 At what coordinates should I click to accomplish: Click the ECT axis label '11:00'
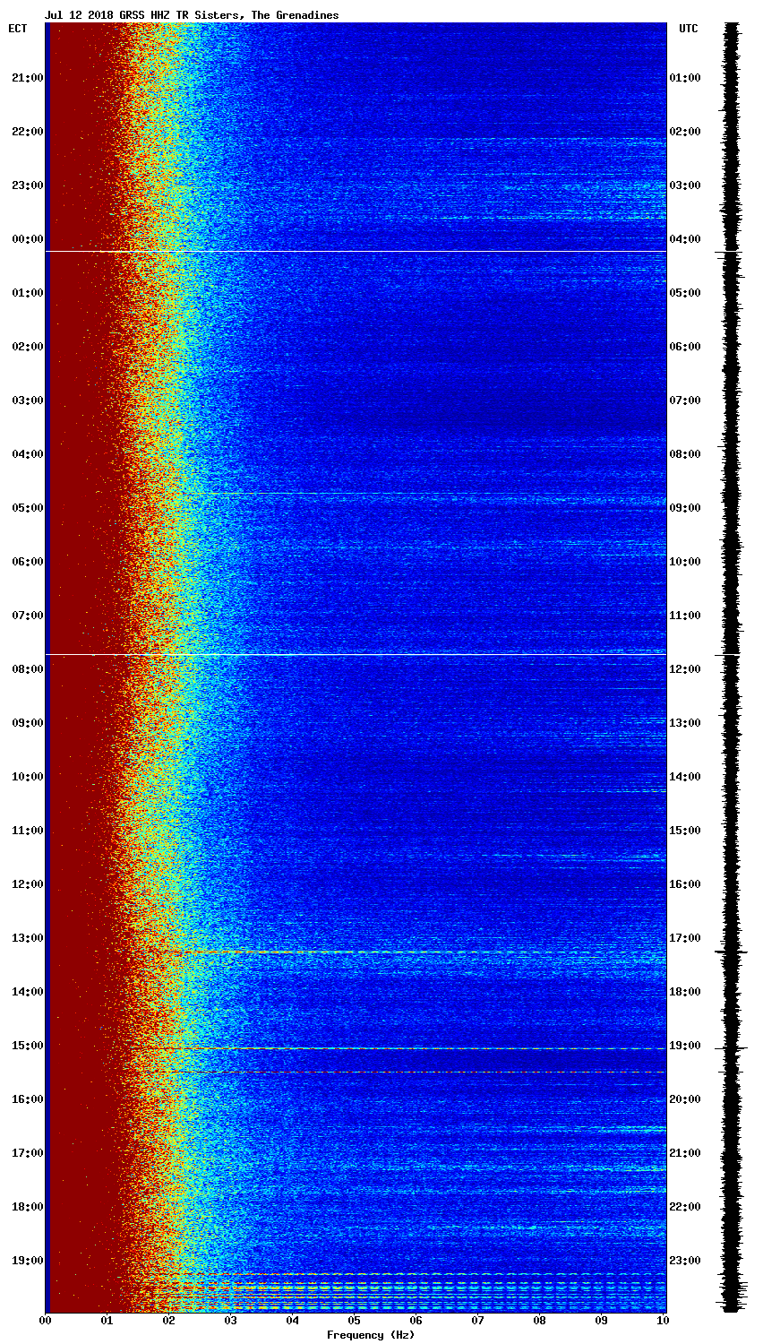coord(28,831)
